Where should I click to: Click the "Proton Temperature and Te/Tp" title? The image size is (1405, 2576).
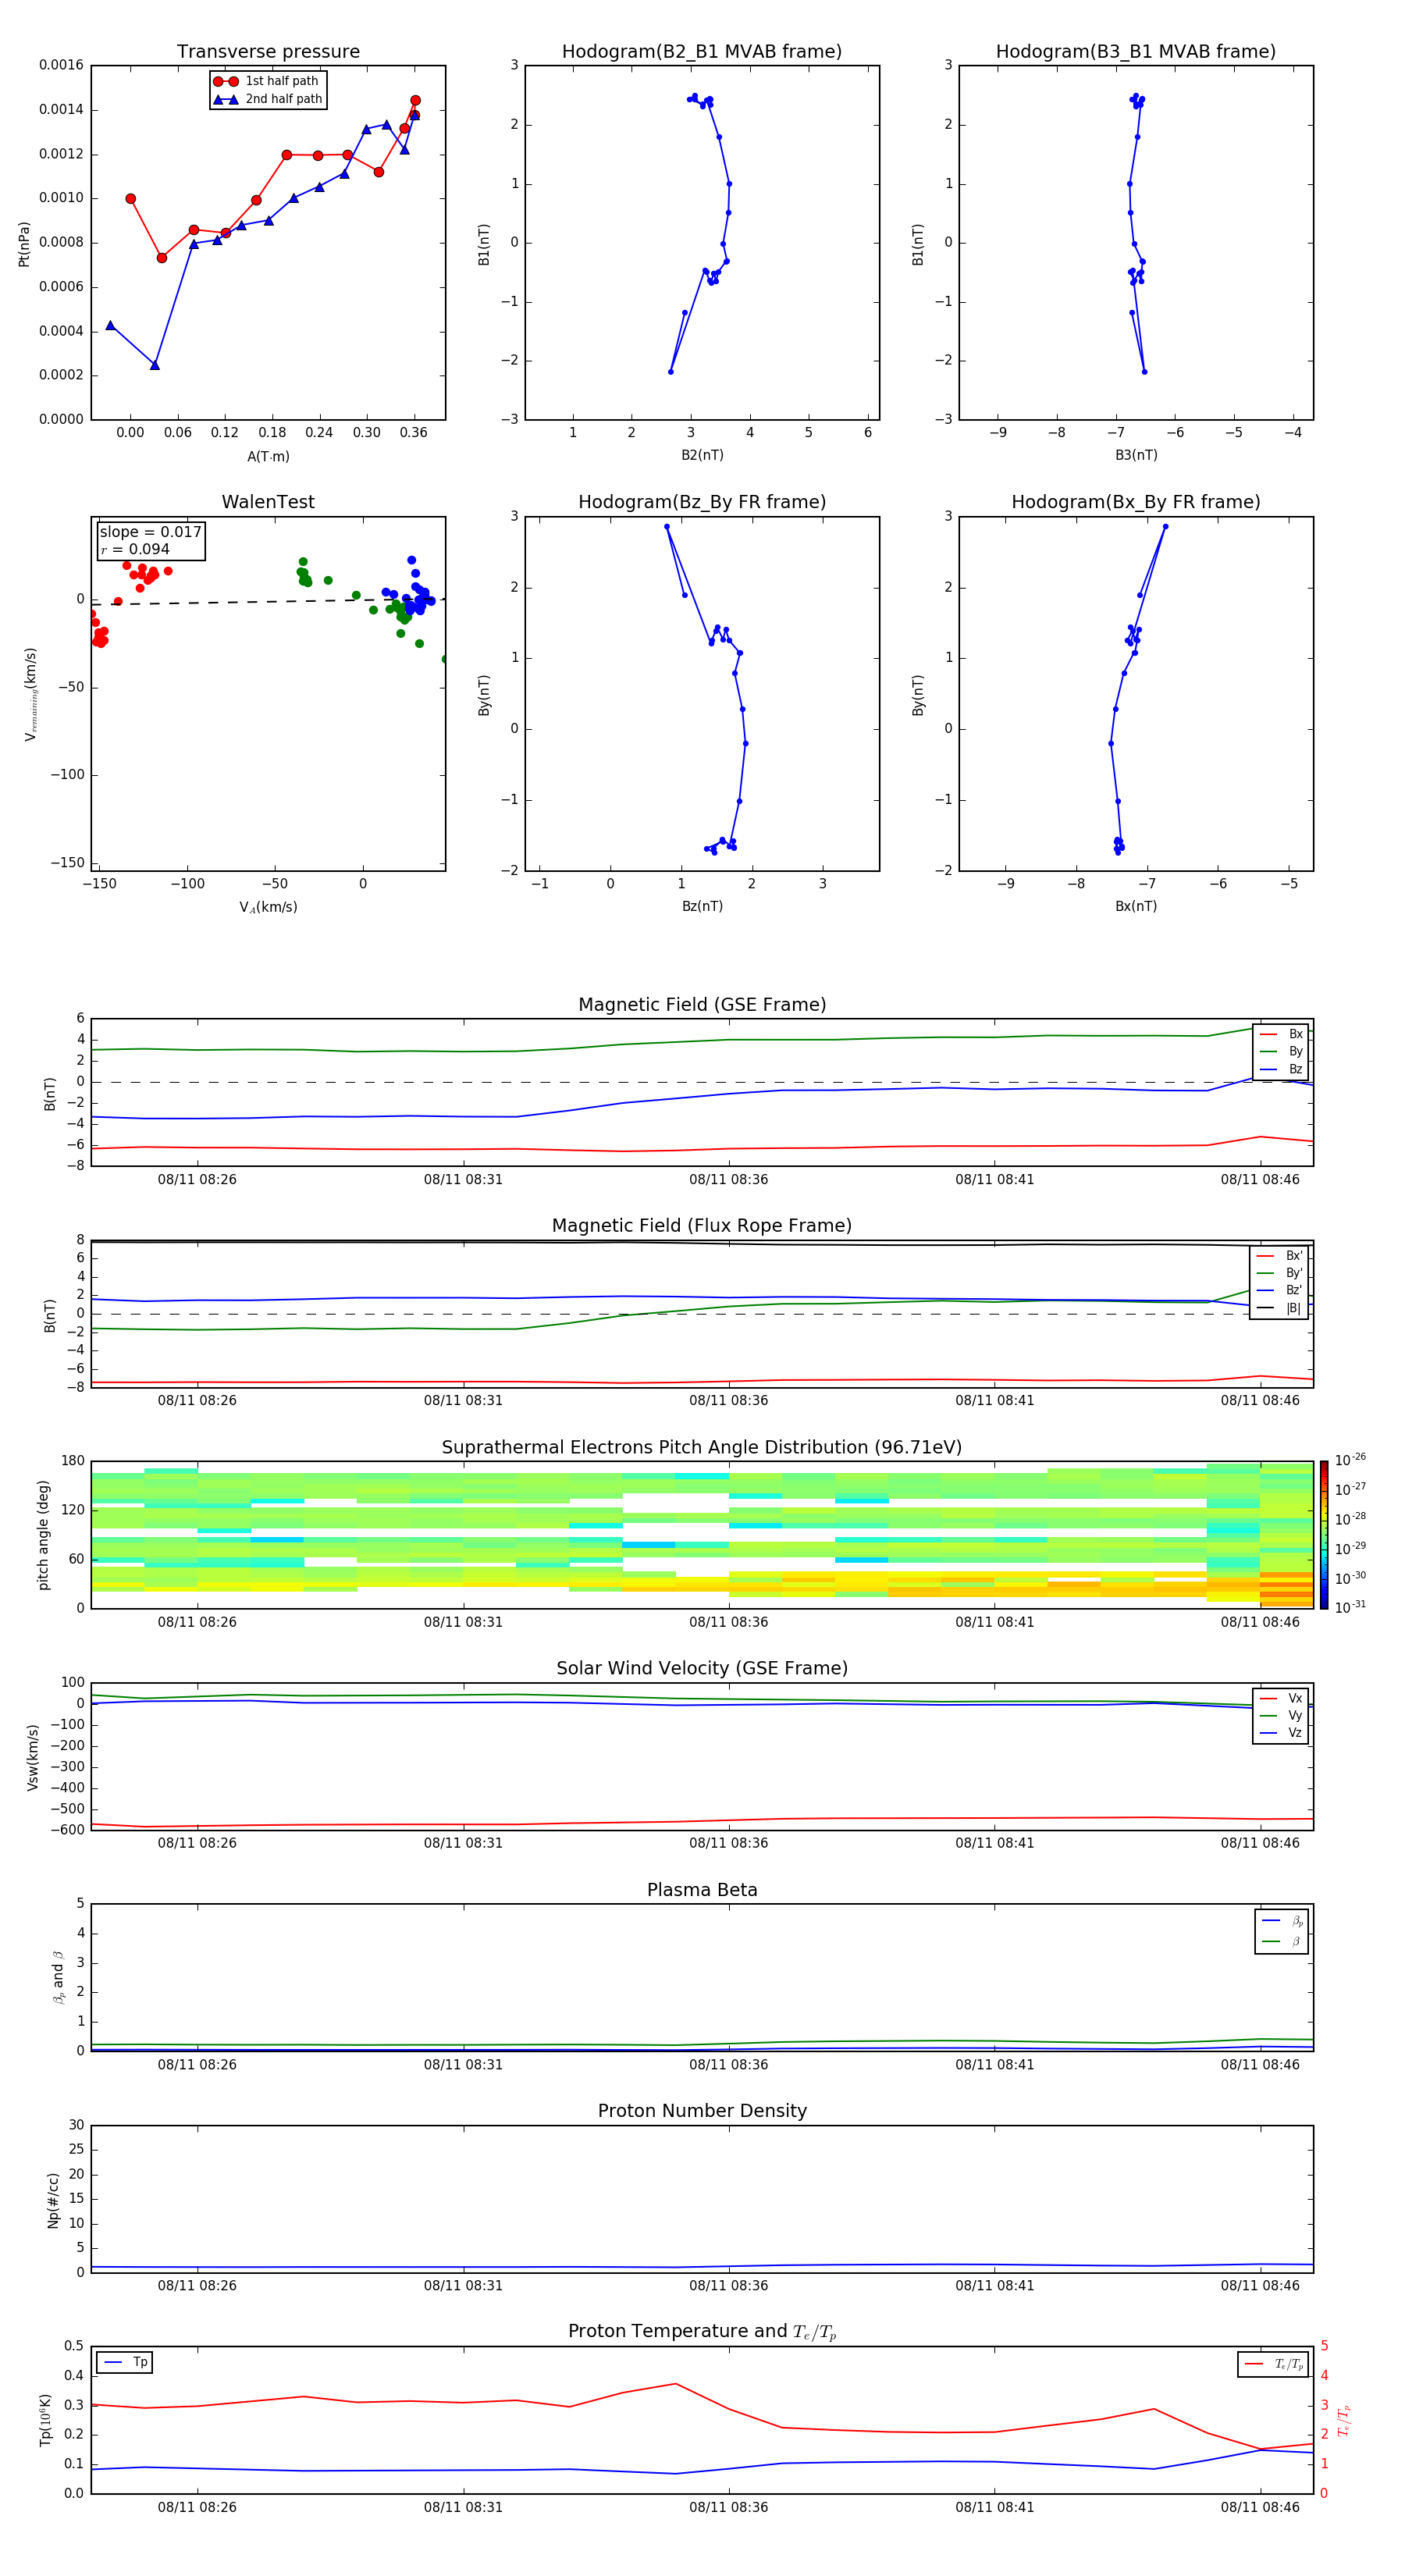point(702,2332)
